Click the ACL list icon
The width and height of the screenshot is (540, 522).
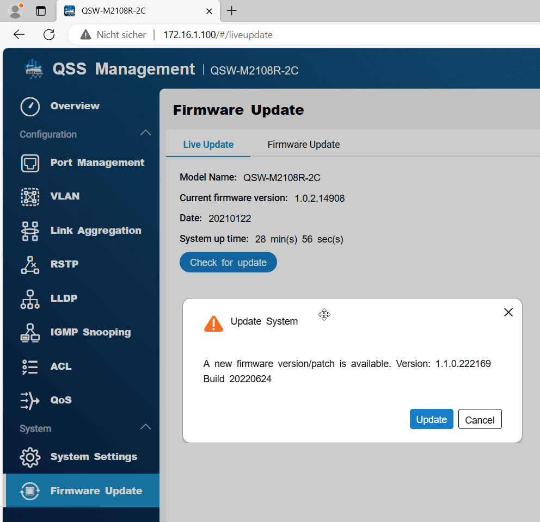[30, 366]
